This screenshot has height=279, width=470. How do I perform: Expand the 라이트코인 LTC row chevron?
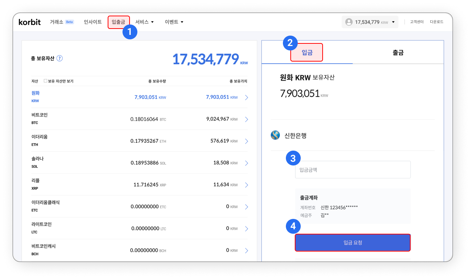point(247,229)
